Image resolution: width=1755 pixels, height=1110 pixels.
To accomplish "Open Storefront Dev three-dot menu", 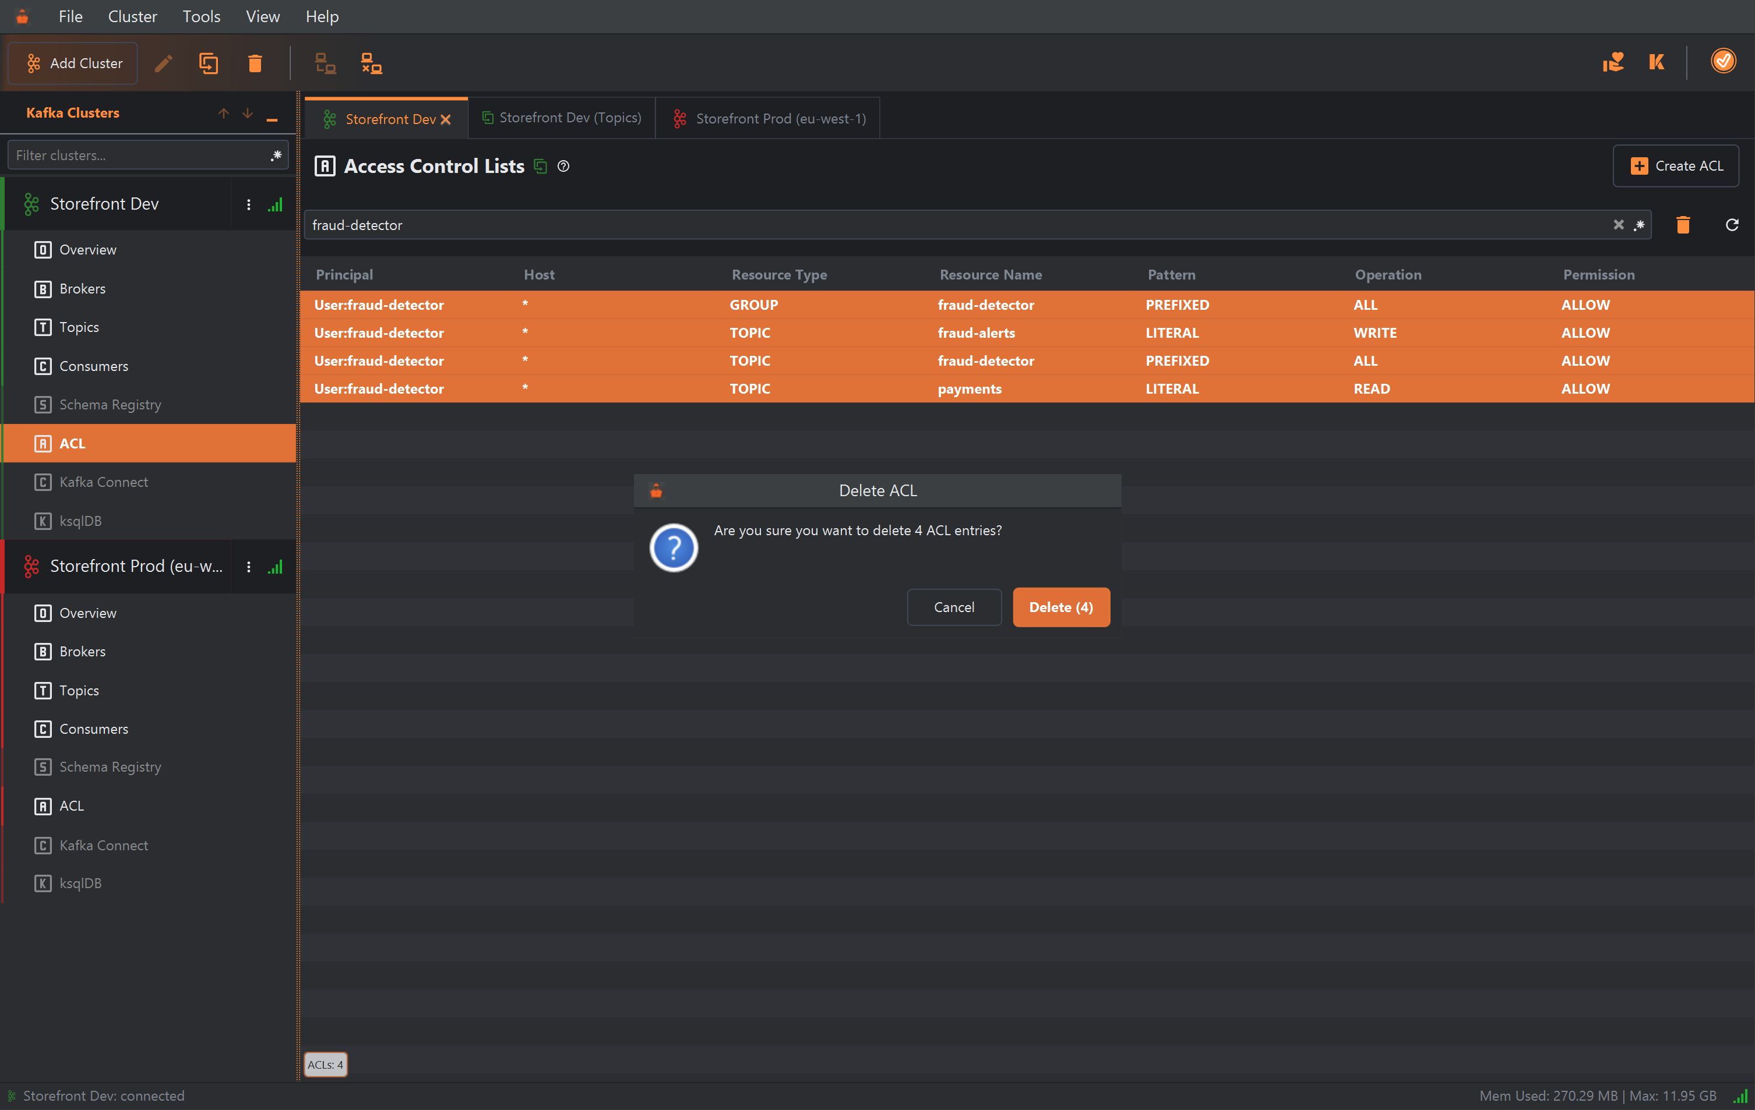I will [x=249, y=204].
